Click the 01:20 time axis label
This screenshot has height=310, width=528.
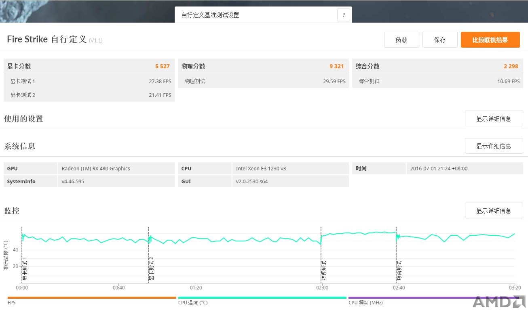[x=196, y=288]
